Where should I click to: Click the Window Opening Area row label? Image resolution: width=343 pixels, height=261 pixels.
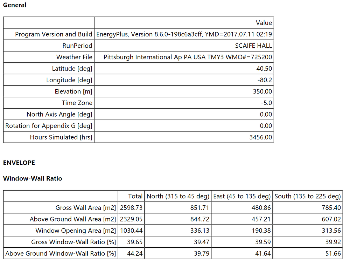pyautogui.click(x=76, y=231)
